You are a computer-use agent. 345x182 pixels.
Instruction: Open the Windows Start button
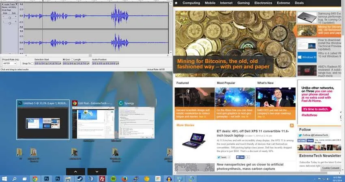click(4, 179)
